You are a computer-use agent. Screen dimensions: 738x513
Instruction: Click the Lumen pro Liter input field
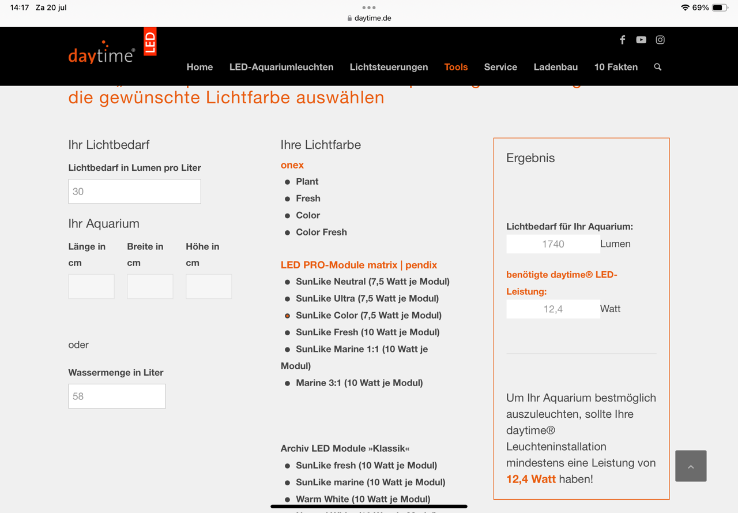[134, 192]
